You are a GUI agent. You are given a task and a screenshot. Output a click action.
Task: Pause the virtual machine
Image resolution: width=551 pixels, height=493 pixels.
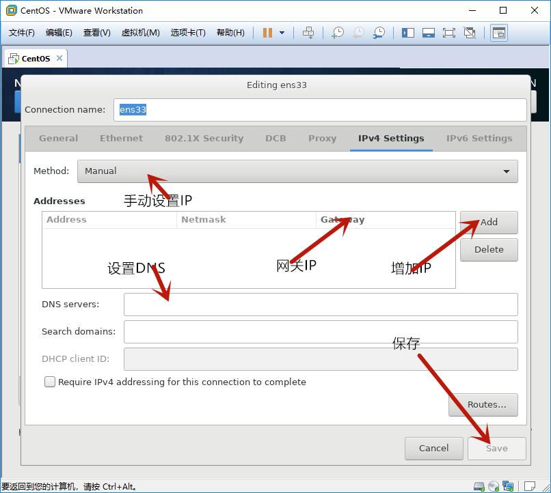click(267, 33)
